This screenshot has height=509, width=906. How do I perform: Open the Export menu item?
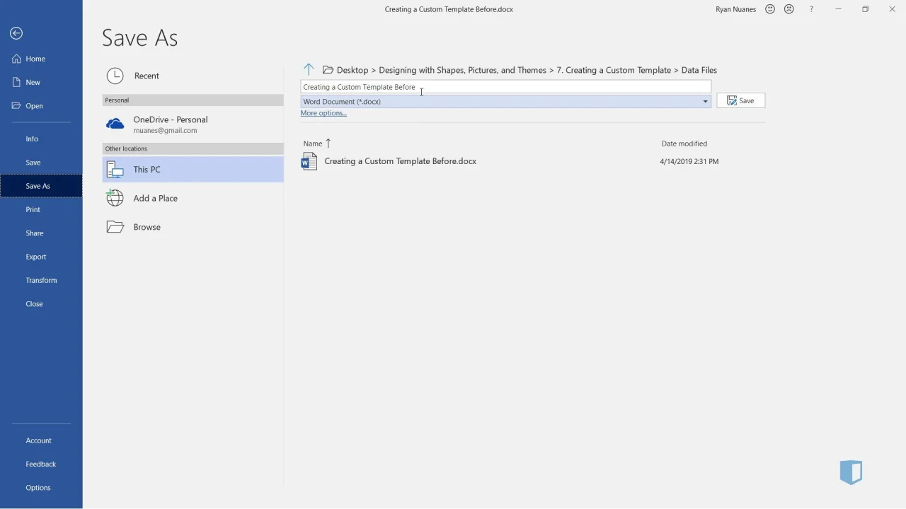[x=36, y=257]
